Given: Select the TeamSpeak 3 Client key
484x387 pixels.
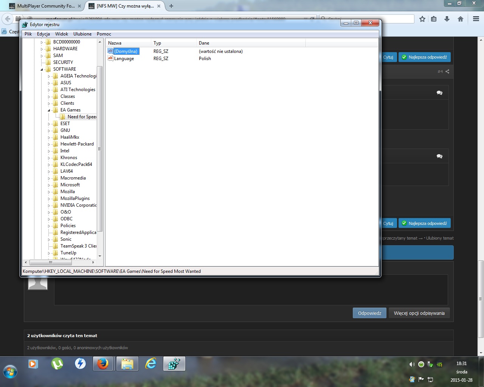Looking at the screenshot, I should click(78, 246).
